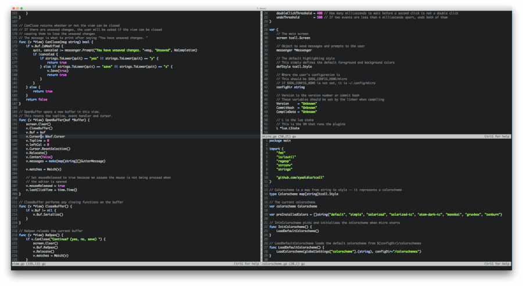Select line number 172 in view.go gutter

(x=15, y=42)
